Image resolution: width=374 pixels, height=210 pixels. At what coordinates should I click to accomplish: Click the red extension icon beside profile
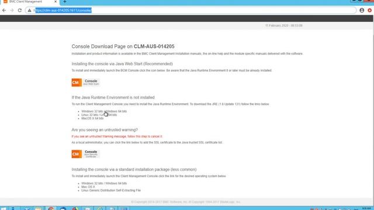370,10
